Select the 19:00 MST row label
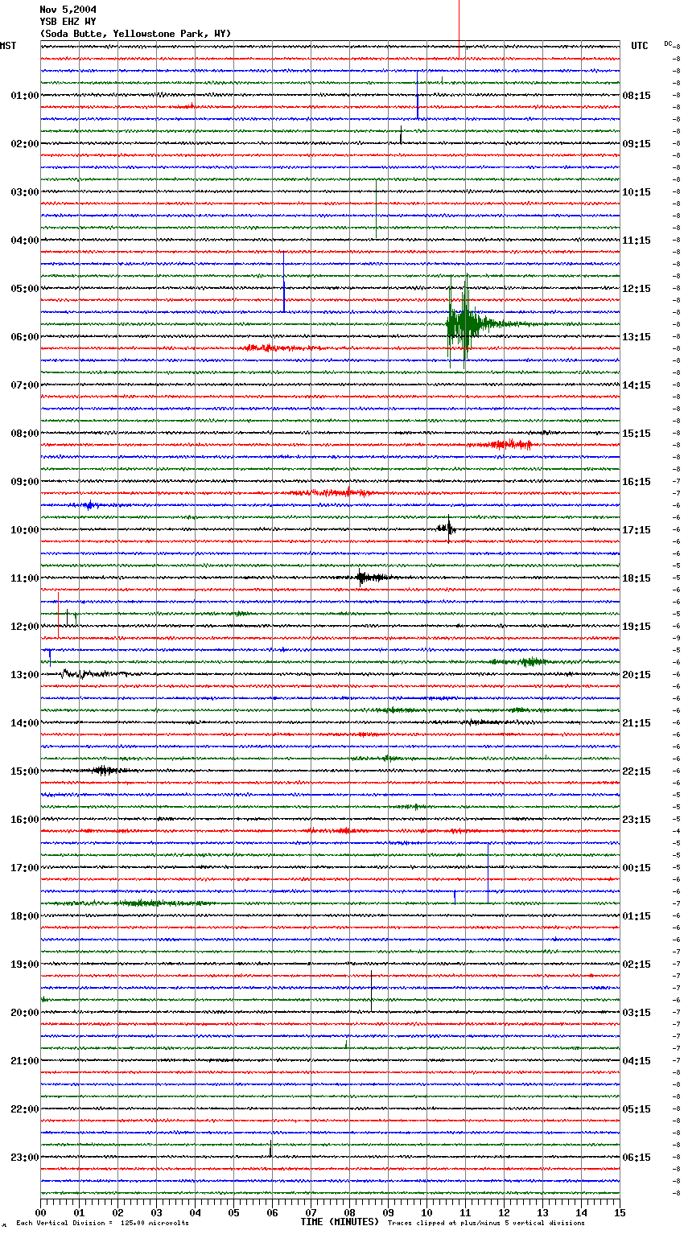The image size is (684, 1234). [x=25, y=965]
